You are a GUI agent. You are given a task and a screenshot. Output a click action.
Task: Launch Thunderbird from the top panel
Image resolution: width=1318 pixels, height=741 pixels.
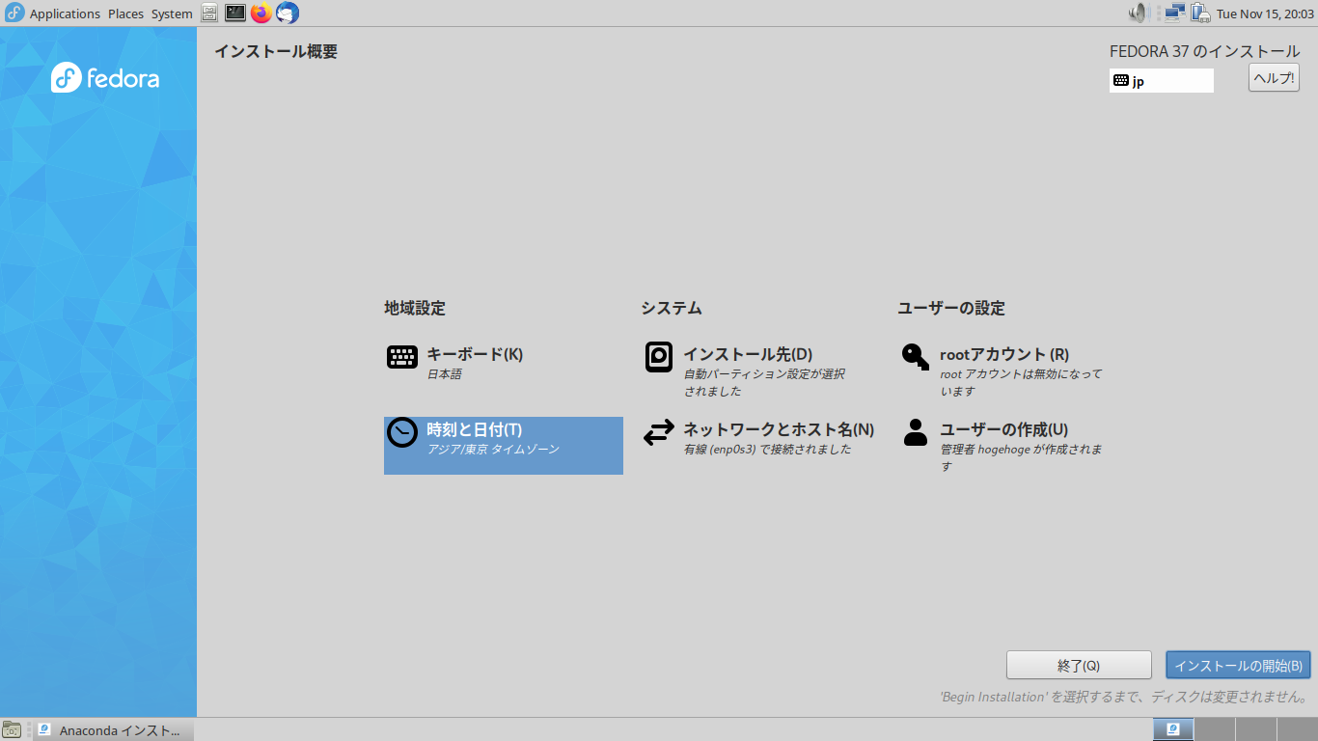(288, 13)
